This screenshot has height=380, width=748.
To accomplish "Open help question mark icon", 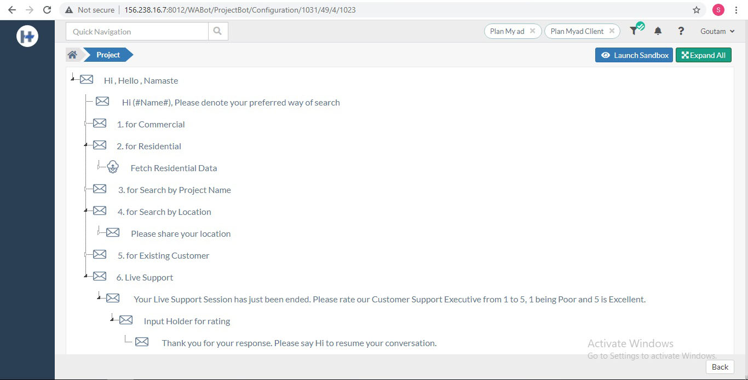I will (681, 31).
